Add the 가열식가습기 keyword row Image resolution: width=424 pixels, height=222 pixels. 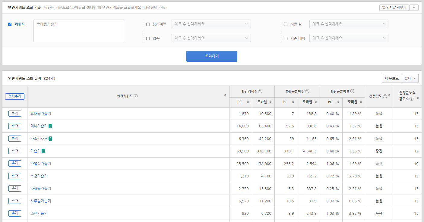(15, 164)
